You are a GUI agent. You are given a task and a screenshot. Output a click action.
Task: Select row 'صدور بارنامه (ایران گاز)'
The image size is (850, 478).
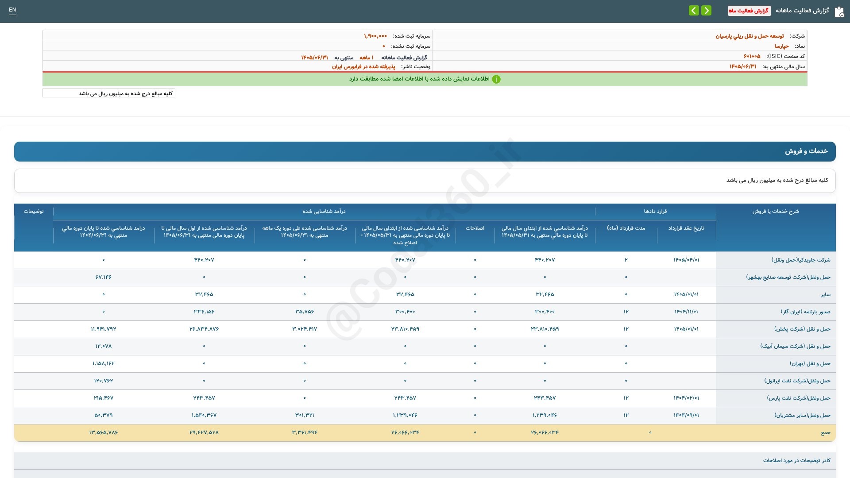coord(806,312)
